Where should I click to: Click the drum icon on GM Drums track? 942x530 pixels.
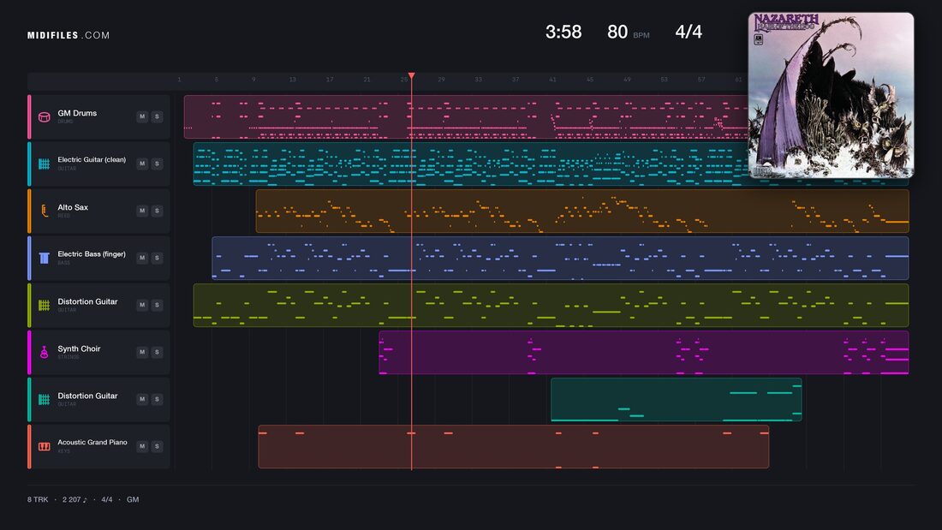44,116
